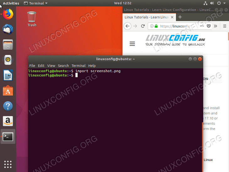The height and width of the screenshot is (172, 229).
Task: Open page actions three-dot menu in Firefox
Action: pyautogui.click(x=202, y=26)
